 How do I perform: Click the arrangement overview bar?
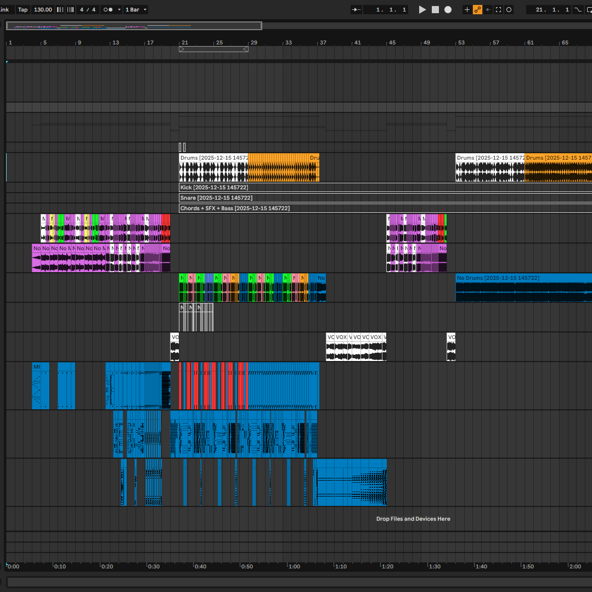point(134,26)
